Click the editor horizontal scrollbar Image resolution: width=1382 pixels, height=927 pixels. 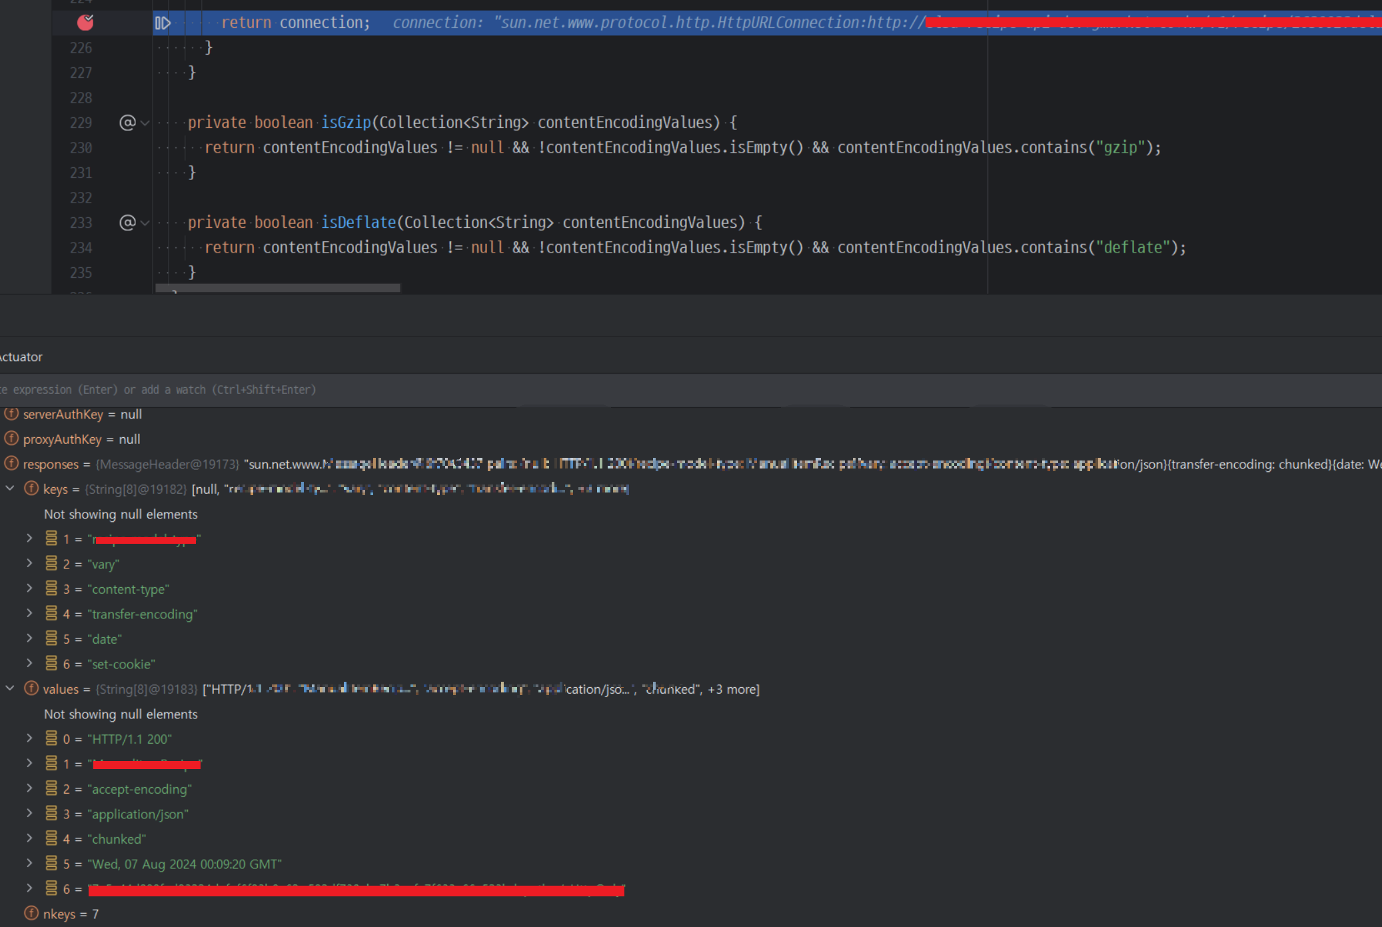click(277, 288)
